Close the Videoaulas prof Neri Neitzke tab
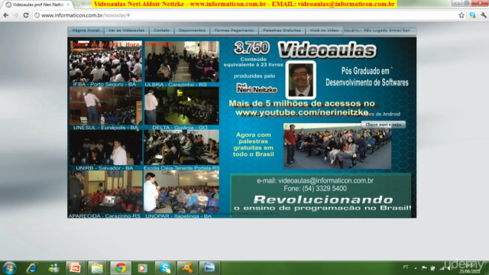Viewport: 489px width, 275px height. point(68,5)
